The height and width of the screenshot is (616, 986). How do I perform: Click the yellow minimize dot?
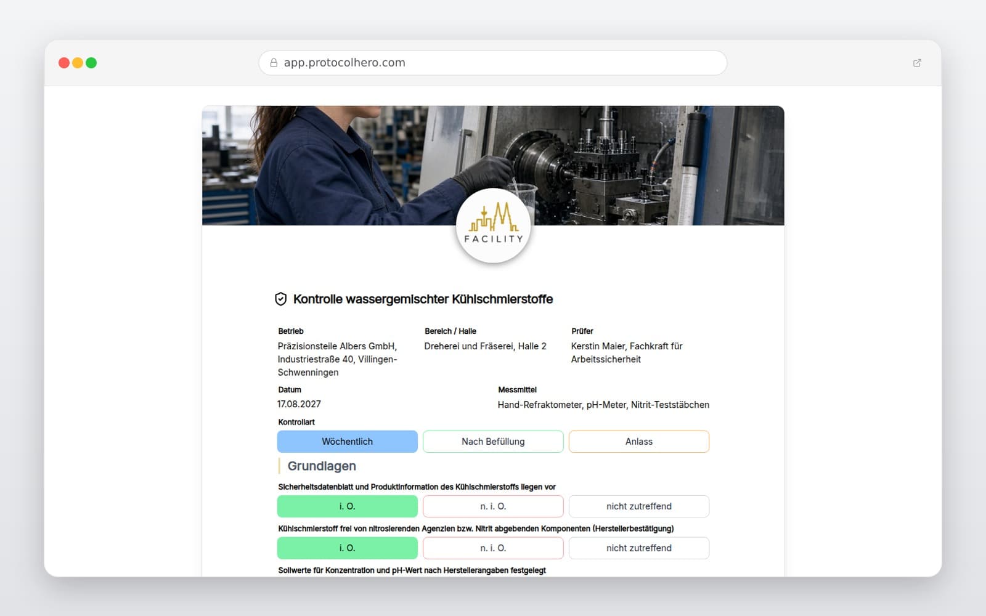pyautogui.click(x=78, y=63)
